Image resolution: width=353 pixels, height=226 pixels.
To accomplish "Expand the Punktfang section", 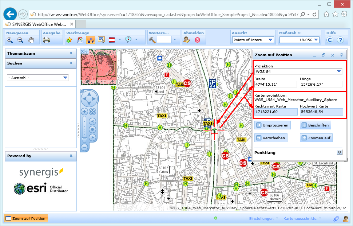I will point(339,153).
